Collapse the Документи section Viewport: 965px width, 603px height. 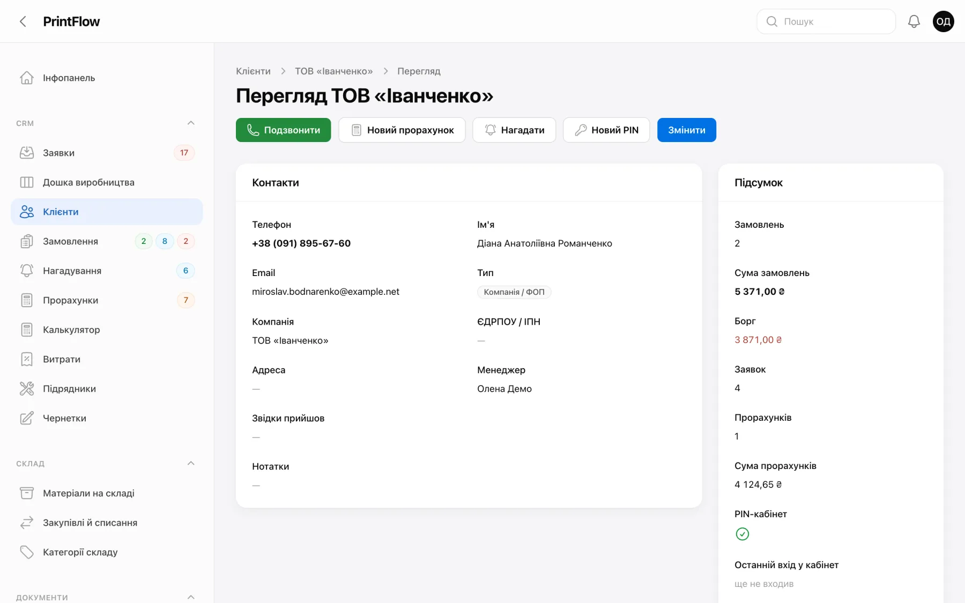191,597
